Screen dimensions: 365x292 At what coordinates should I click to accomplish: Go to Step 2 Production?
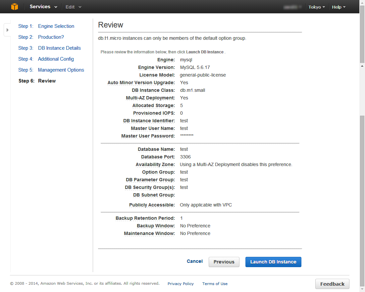click(41, 37)
